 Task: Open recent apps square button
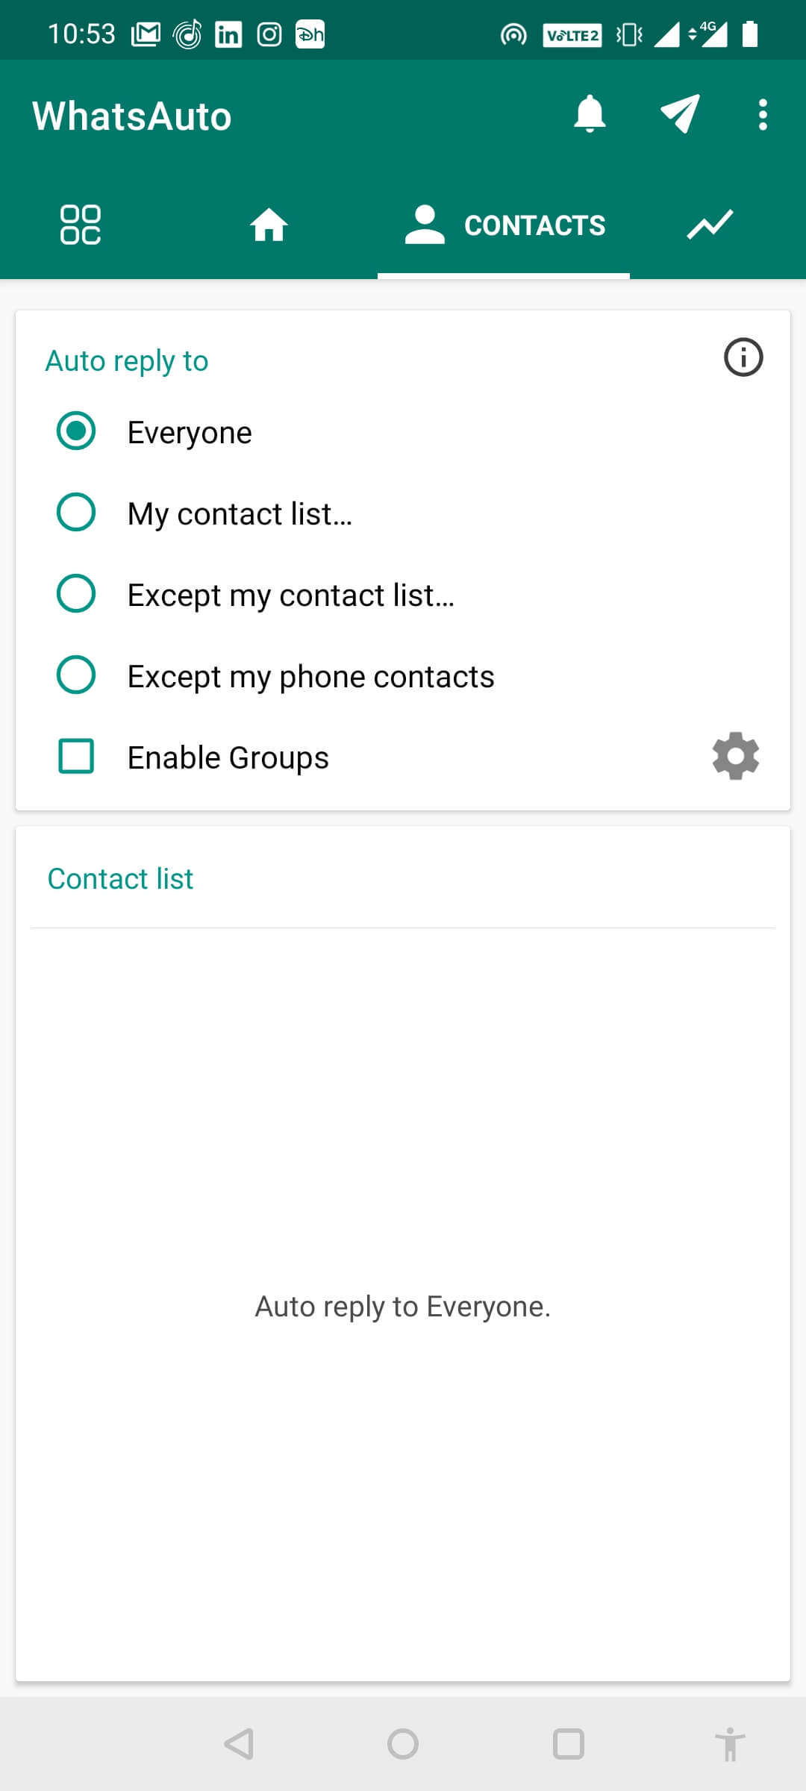[568, 1744]
